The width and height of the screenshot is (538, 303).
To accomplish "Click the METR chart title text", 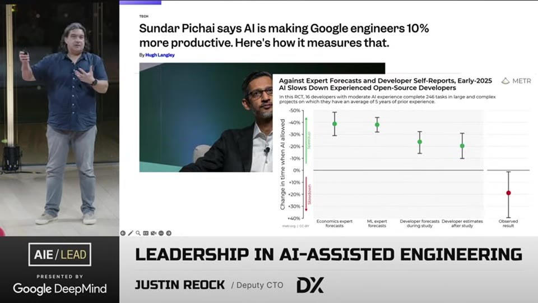I will click(385, 84).
